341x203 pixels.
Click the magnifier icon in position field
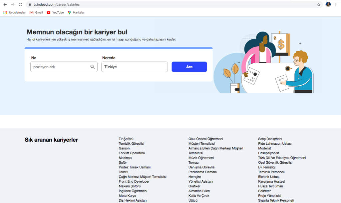tap(93, 67)
